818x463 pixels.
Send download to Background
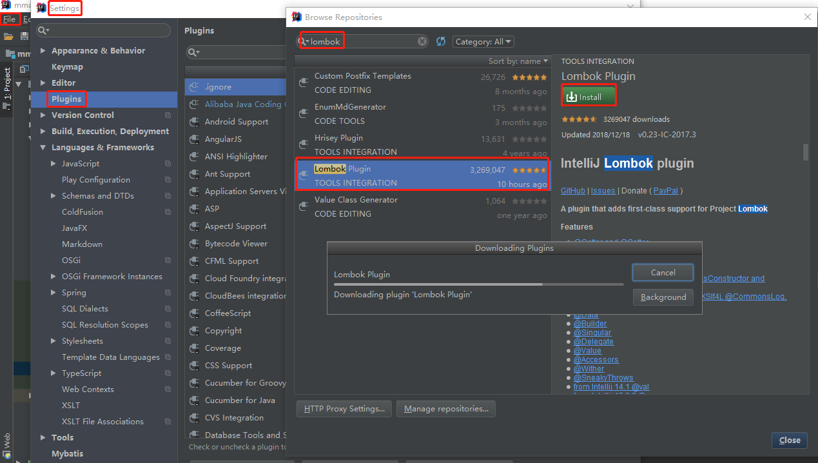[x=663, y=297]
